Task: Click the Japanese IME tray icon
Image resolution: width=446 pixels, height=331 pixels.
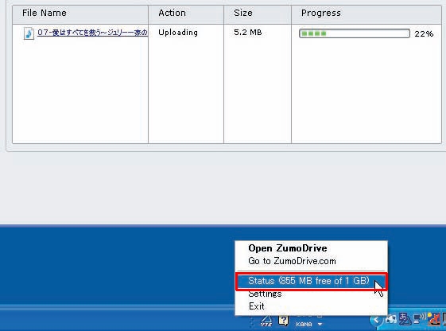Action: point(405,319)
